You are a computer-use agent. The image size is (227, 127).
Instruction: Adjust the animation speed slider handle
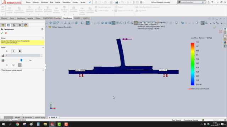[x=21, y=60]
